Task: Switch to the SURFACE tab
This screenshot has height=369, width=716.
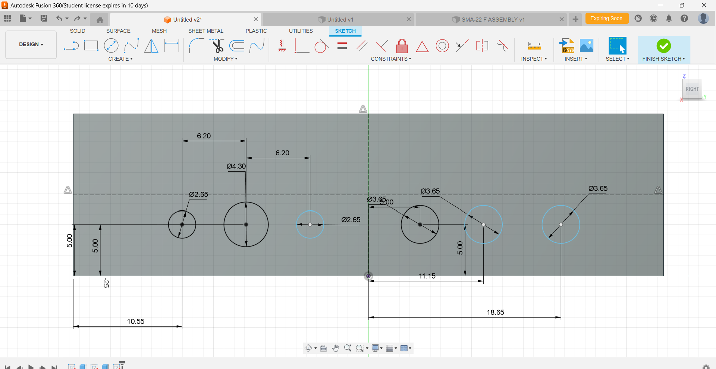Action: pos(118,31)
